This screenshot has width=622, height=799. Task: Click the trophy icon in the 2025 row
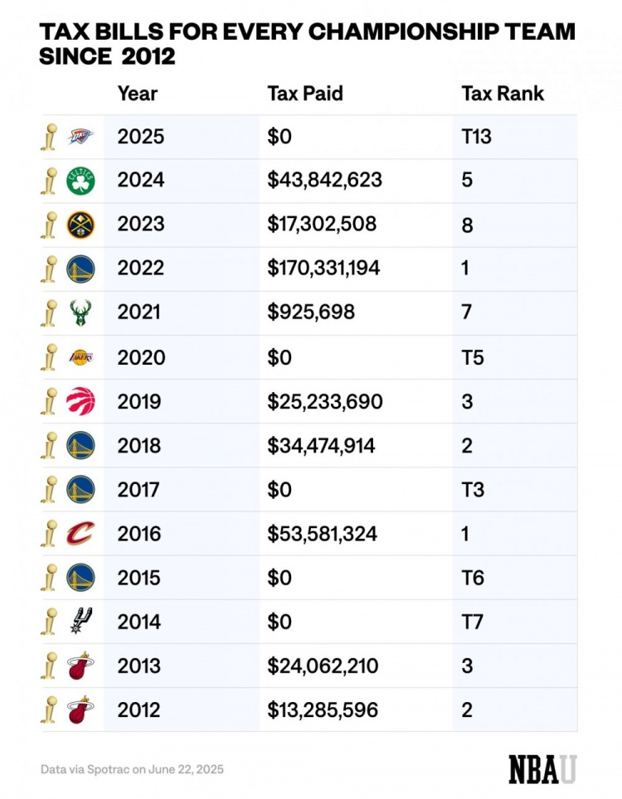tap(49, 136)
